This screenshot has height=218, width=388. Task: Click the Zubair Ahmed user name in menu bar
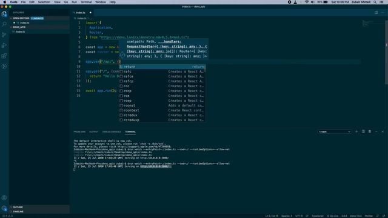pyautogui.click(x=361, y=2)
